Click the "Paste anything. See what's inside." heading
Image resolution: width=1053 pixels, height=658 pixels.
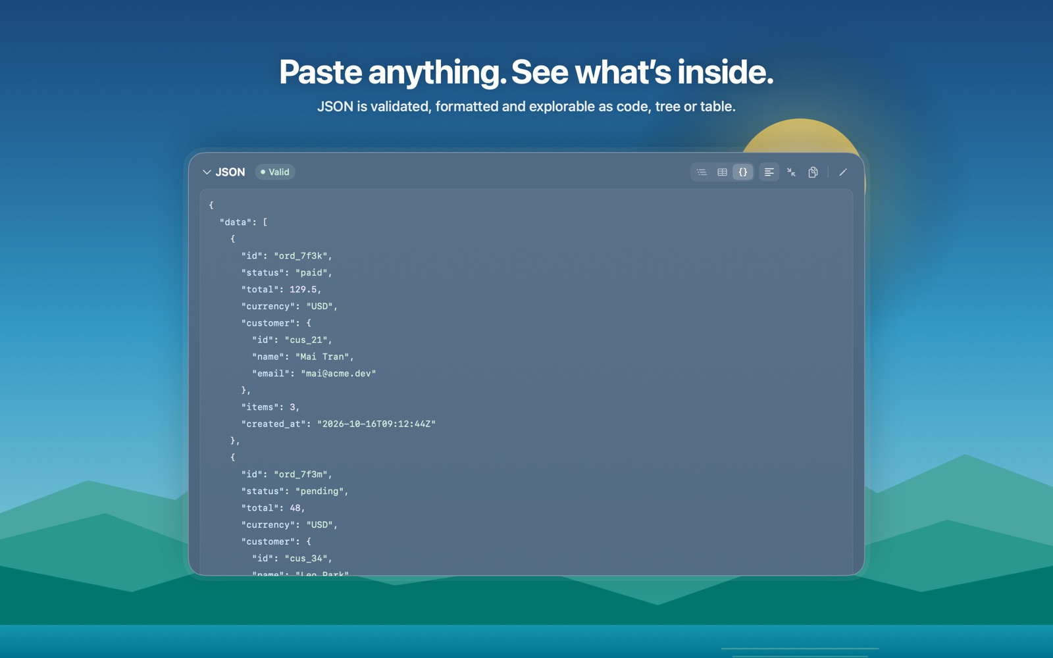coord(526,72)
